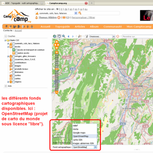The width and height of the screenshot is (153, 153).
Task: Toggle couennes, blocs, S.A.E. layer
Action: (13, 60)
